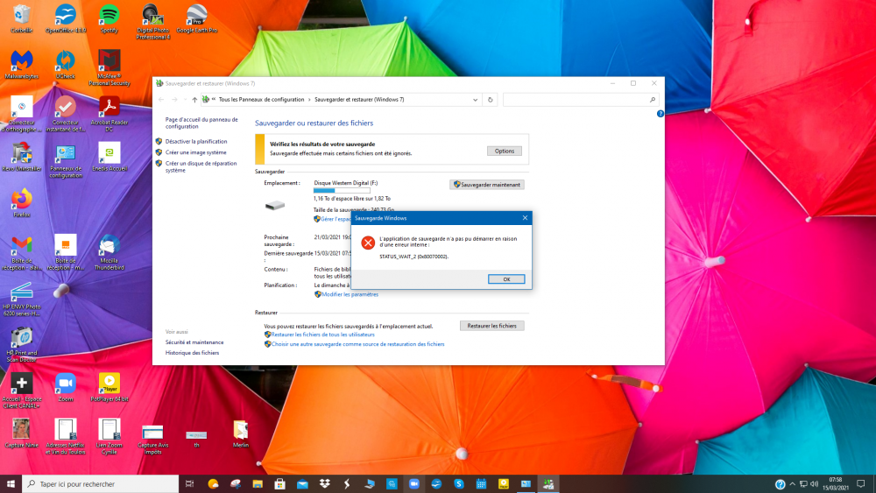Click the Options button in backup results

click(504, 151)
